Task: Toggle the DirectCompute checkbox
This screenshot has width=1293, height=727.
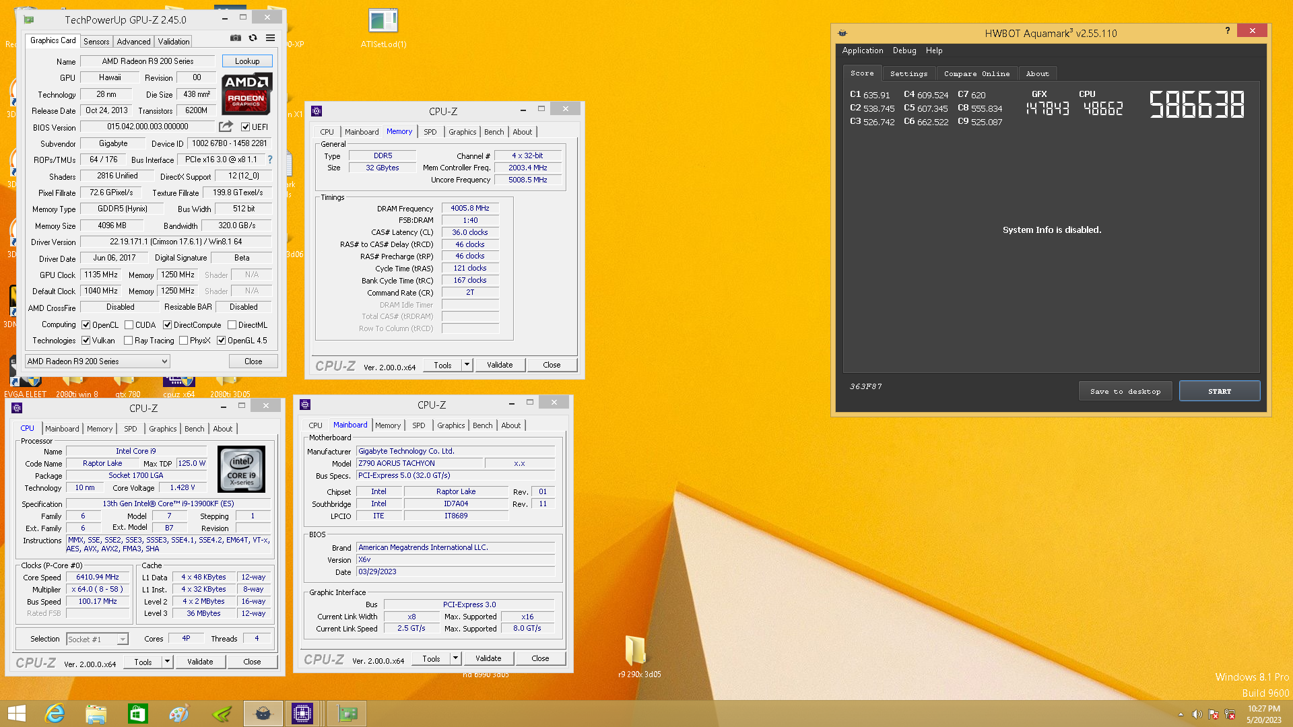Action: coord(167,324)
